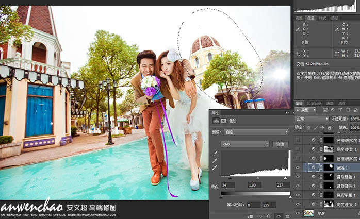Open the RGB channel dropdown
This screenshot has width=360, height=219.
click(x=244, y=144)
